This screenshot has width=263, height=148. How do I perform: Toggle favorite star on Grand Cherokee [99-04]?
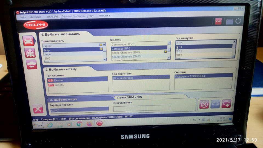(165, 51)
